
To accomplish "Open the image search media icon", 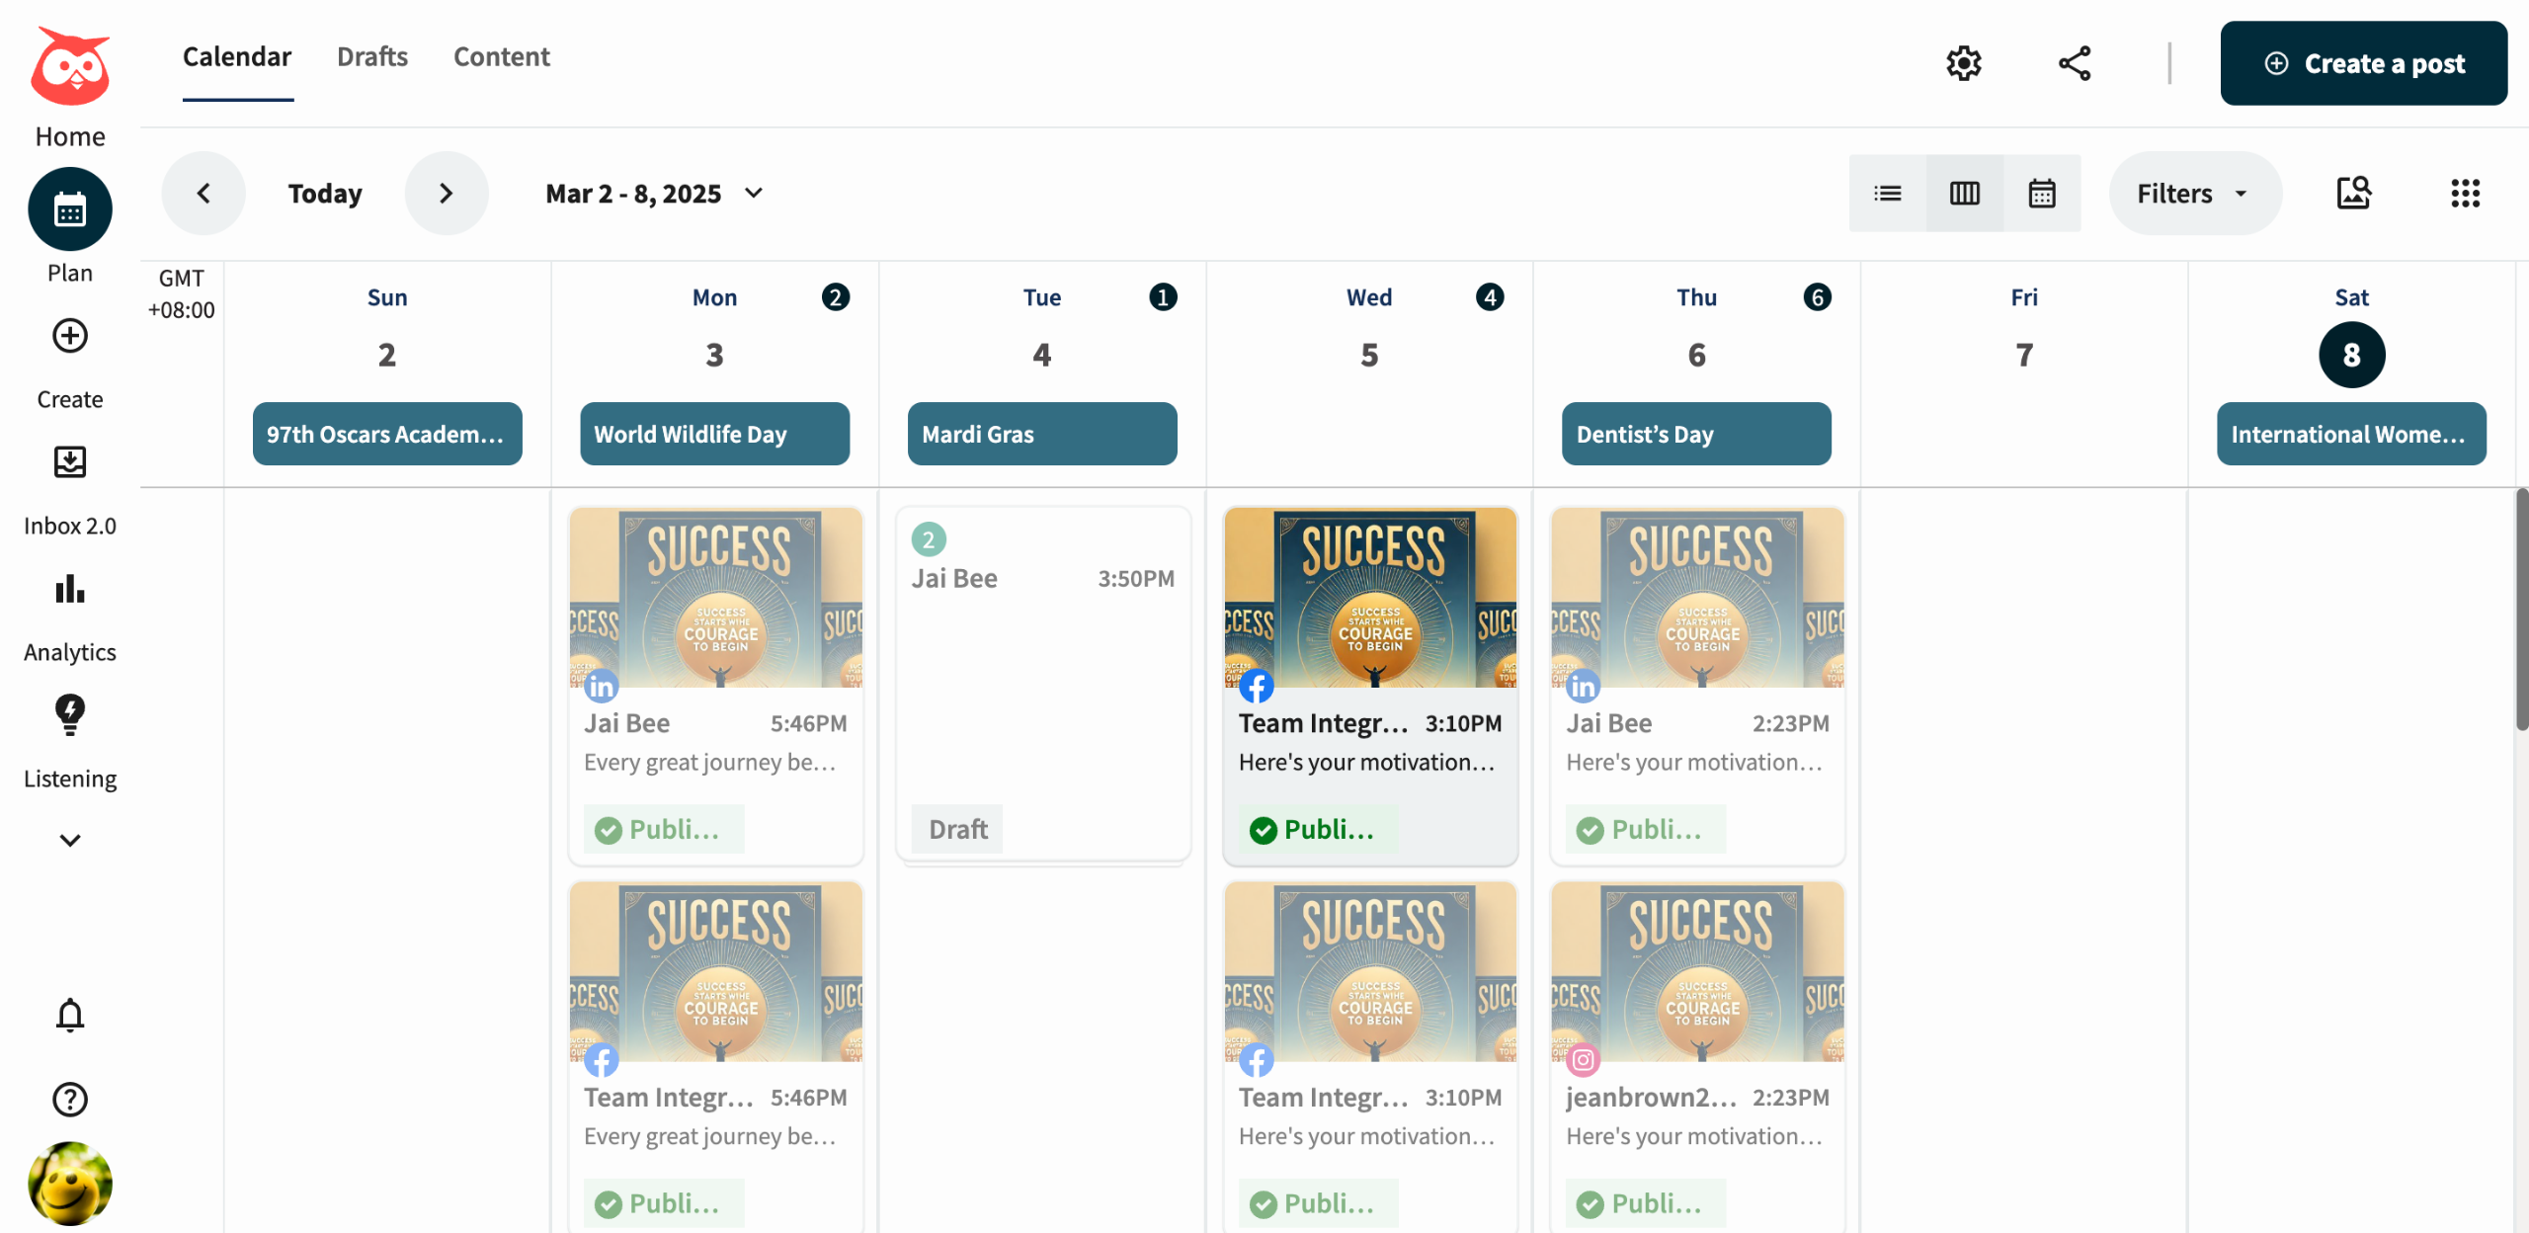I will coord(2354,193).
